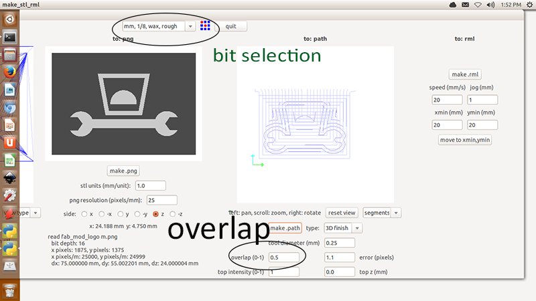Viewport: 536px width, 301px height.
Task: Open Ubuntu One dock icon
Action: 9,142
